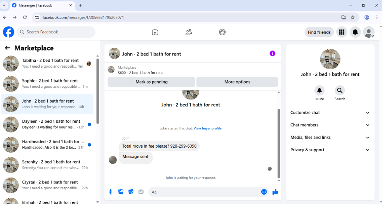382x204 pixels.
Task: Click More options button
Action: pos(237,82)
